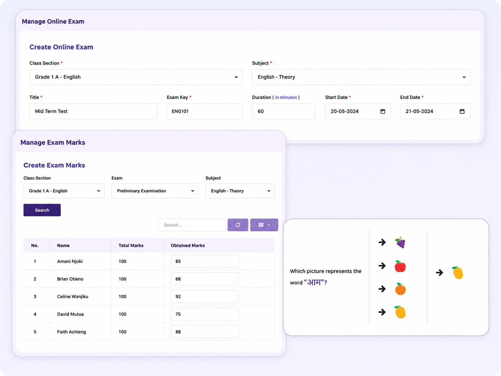Click the refresh icon button

pos(238,225)
